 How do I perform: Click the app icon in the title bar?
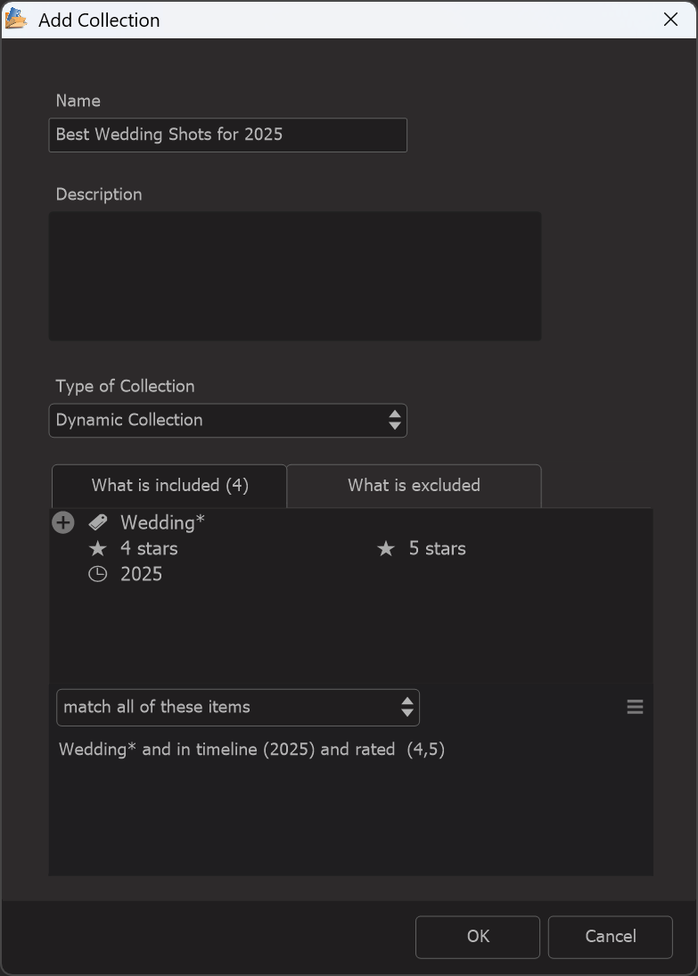(x=16, y=20)
